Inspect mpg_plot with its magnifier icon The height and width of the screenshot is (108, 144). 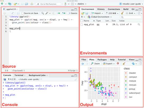coord(139,24)
